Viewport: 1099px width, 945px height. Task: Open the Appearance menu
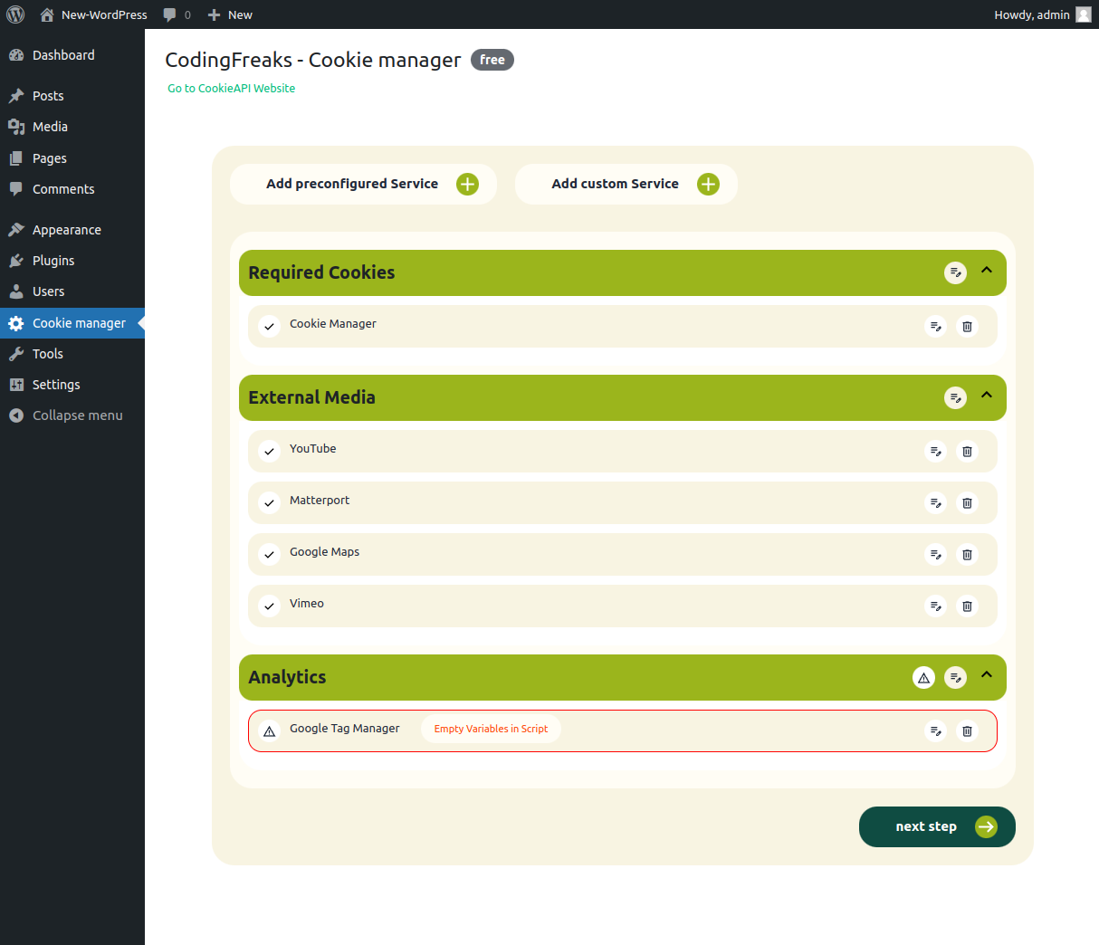point(72,230)
